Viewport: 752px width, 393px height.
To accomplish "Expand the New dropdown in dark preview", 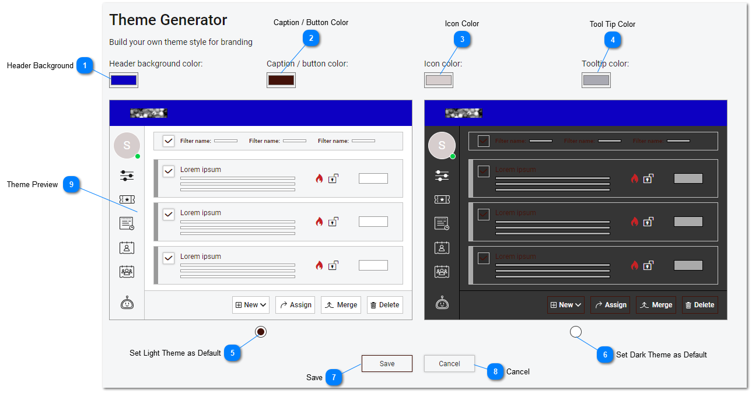I will (566, 305).
